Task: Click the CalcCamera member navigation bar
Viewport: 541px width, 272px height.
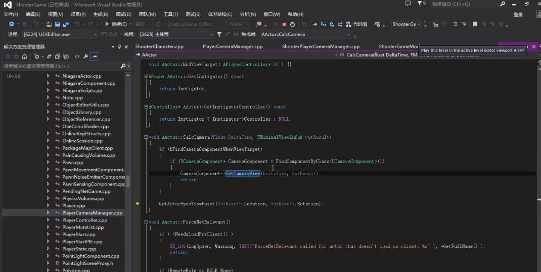Action: [x=438, y=55]
